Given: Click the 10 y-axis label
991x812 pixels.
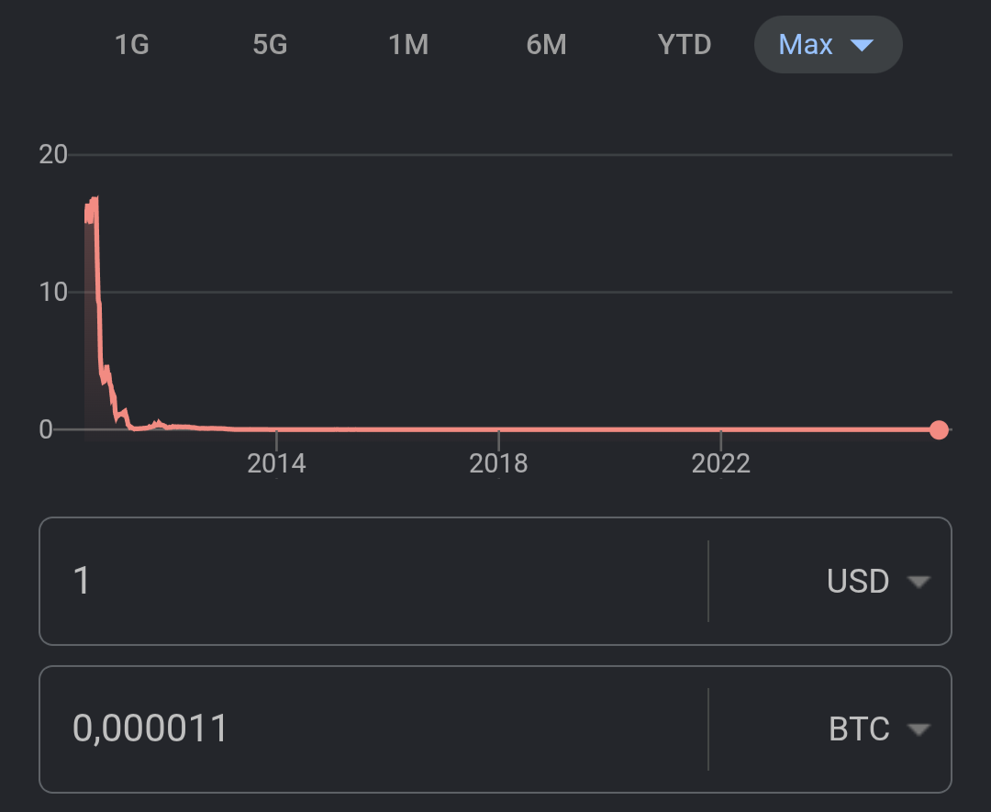Looking at the screenshot, I should click(54, 293).
